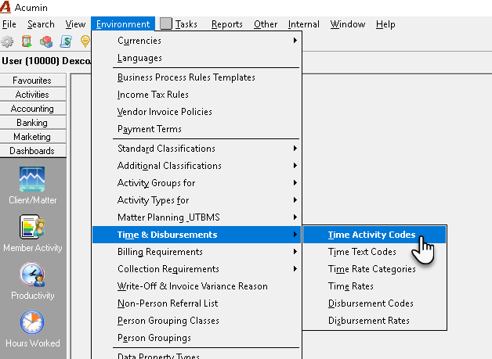
Task: Expand the Matter Planning _UTBMS submenu arrow
Action: pyautogui.click(x=295, y=217)
